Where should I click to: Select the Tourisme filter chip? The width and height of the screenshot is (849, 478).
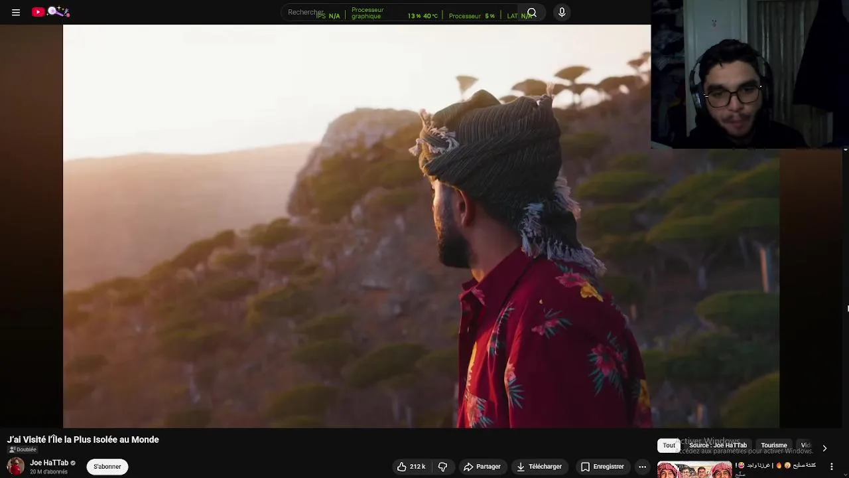click(x=774, y=445)
